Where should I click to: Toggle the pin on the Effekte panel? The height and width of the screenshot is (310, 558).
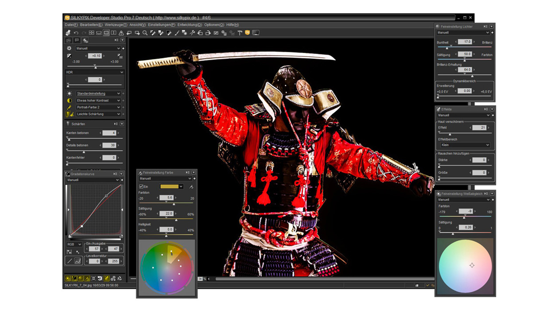[487, 109]
